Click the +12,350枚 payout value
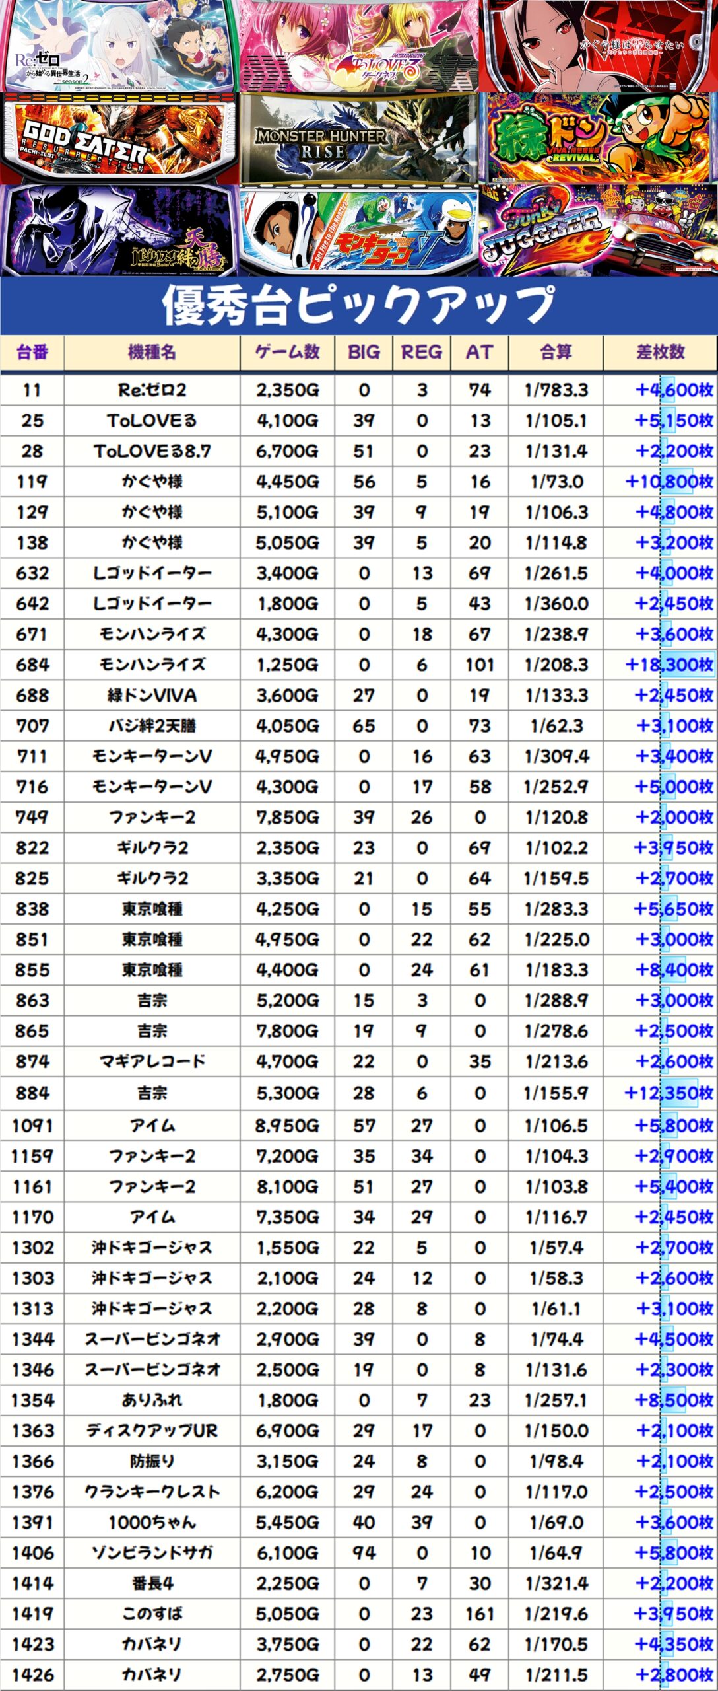Screen dimensions: 718x1691 (x=669, y=1093)
